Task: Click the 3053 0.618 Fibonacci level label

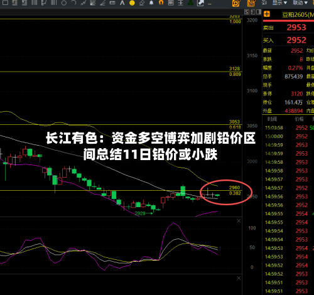Action: click(x=235, y=124)
